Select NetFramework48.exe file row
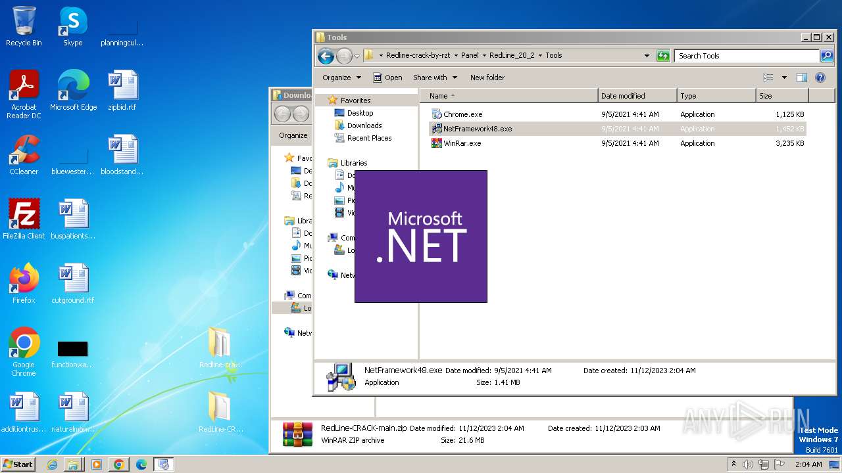Image resolution: width=842 pixels, height=473 pixels. pos(617,129)
